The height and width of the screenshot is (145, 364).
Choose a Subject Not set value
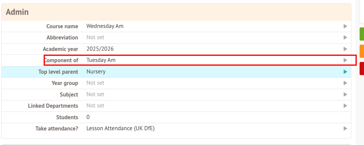tap(95, 95)
